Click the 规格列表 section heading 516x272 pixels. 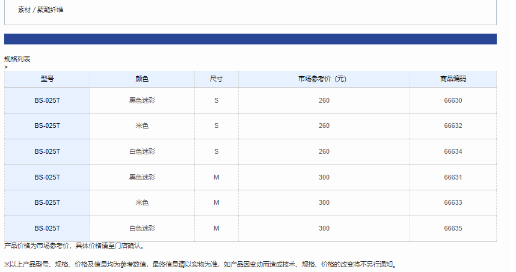pyautogui.click(x=17, y=59)
